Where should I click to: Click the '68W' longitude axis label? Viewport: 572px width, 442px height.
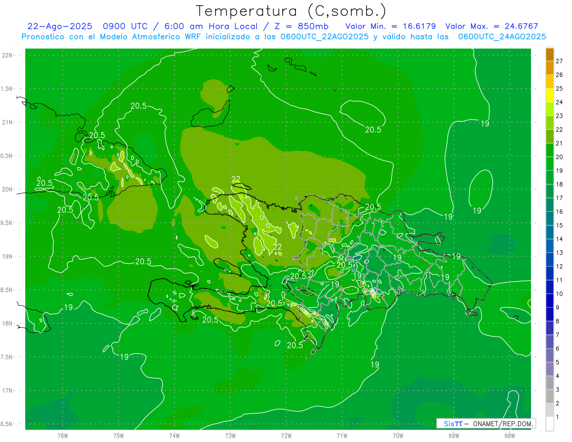pyautogui.click(x=510, y=435)
